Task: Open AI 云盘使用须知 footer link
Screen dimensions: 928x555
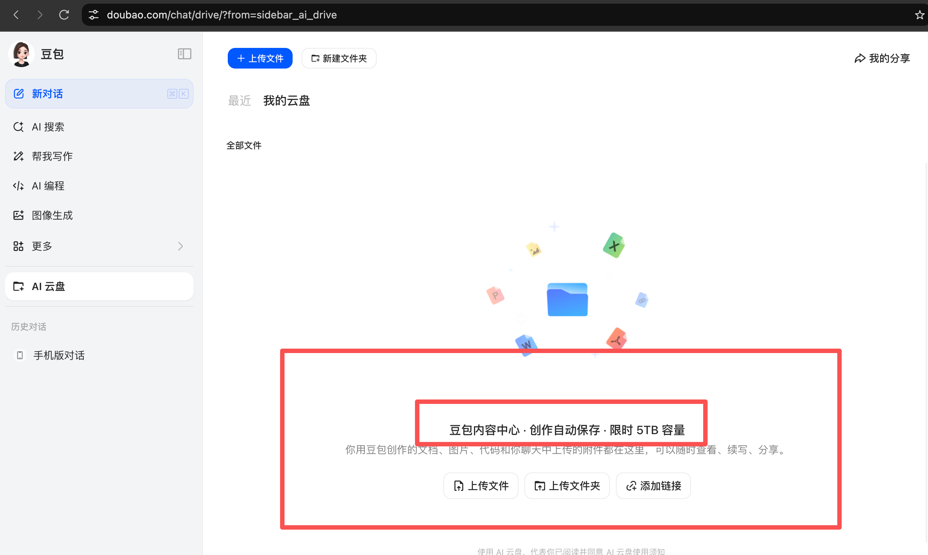Action: (x=636, y=551)
